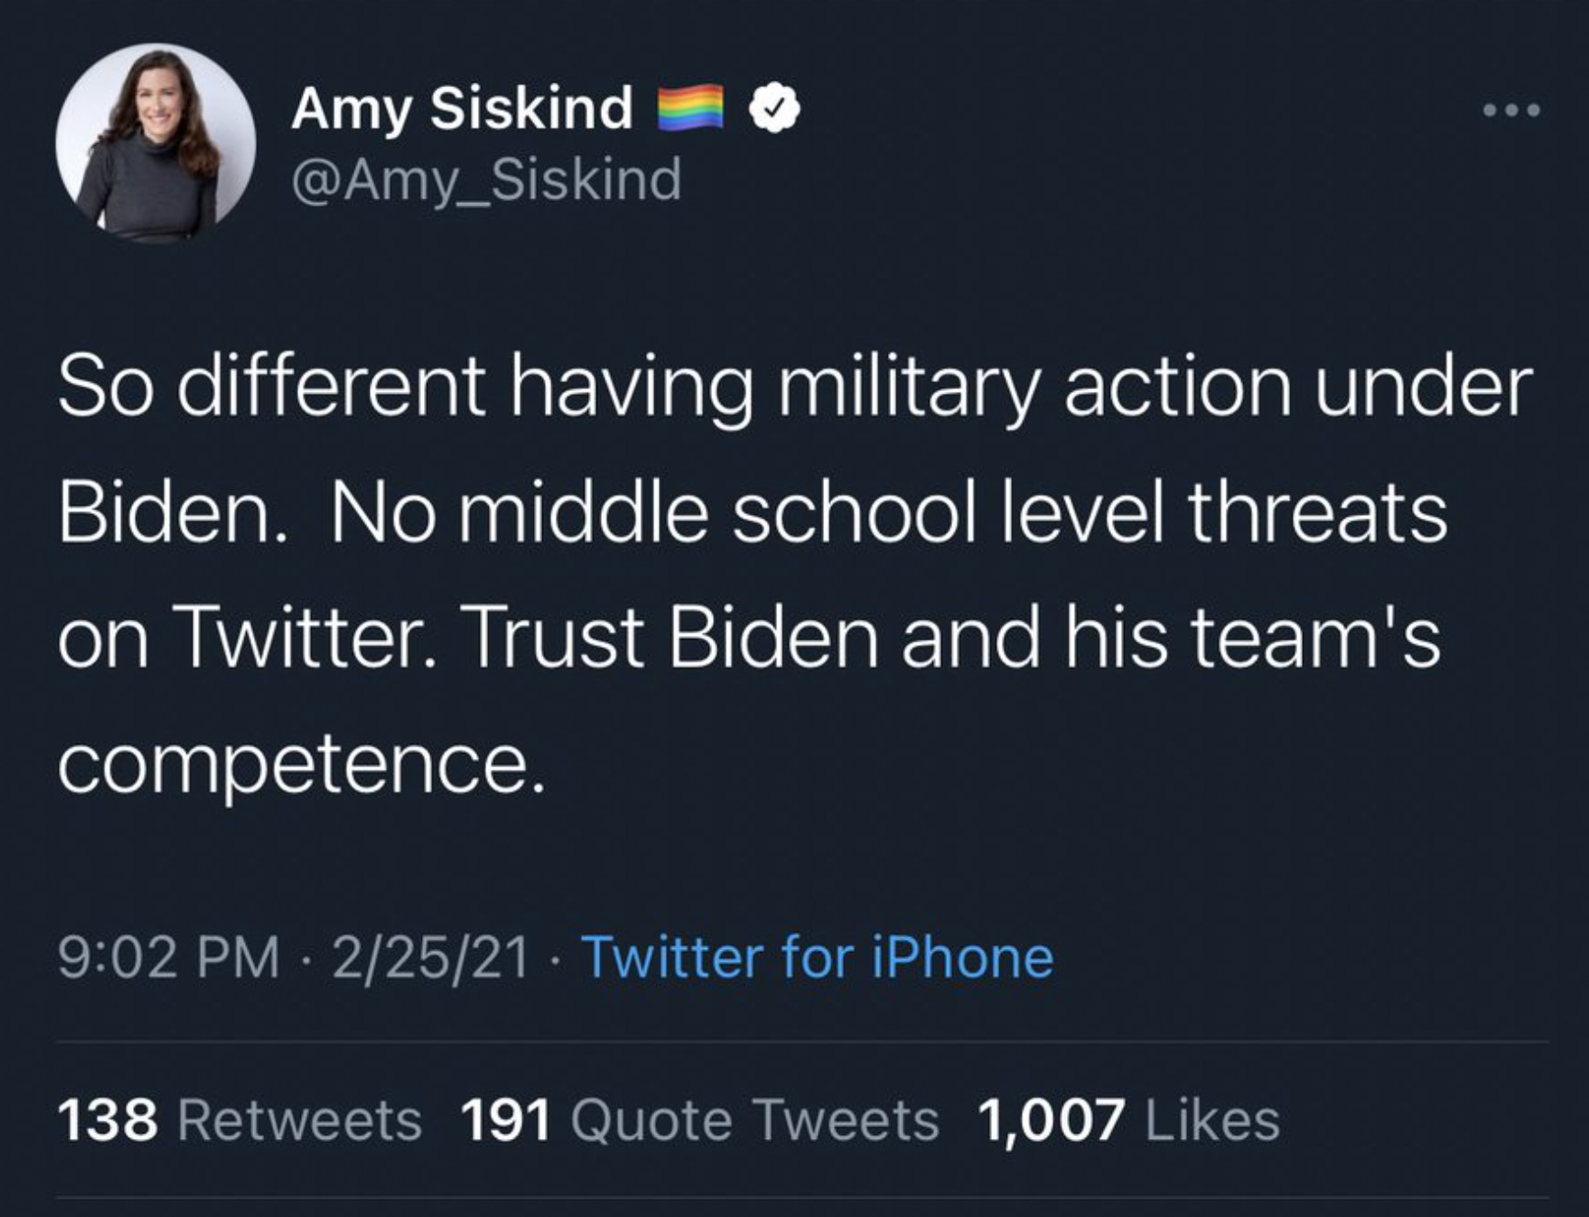The height and width of the screenshot is (1217, 1589).
Task: Click the verified checkmark badge
Action: 775,109
